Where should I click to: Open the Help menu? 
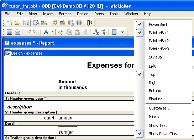[147, 14]
